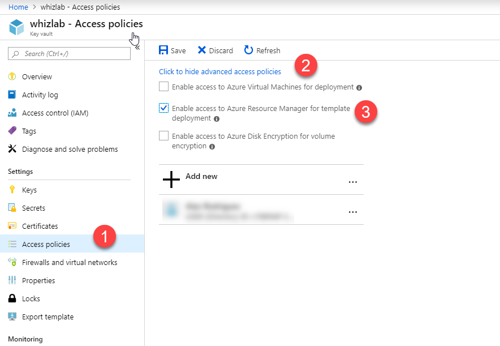The image size is (500, 346).
Task: Click the purple Tags icon
Action: (12, 131)
